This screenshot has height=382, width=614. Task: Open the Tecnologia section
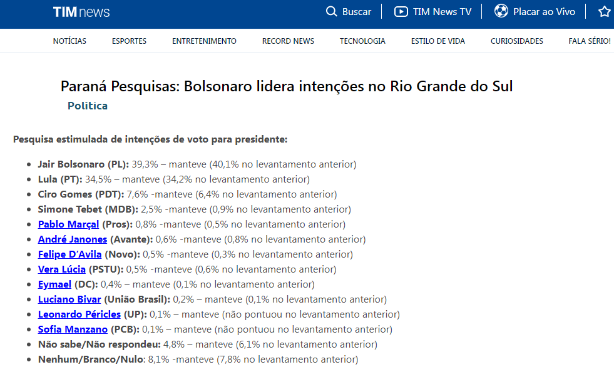362,41
